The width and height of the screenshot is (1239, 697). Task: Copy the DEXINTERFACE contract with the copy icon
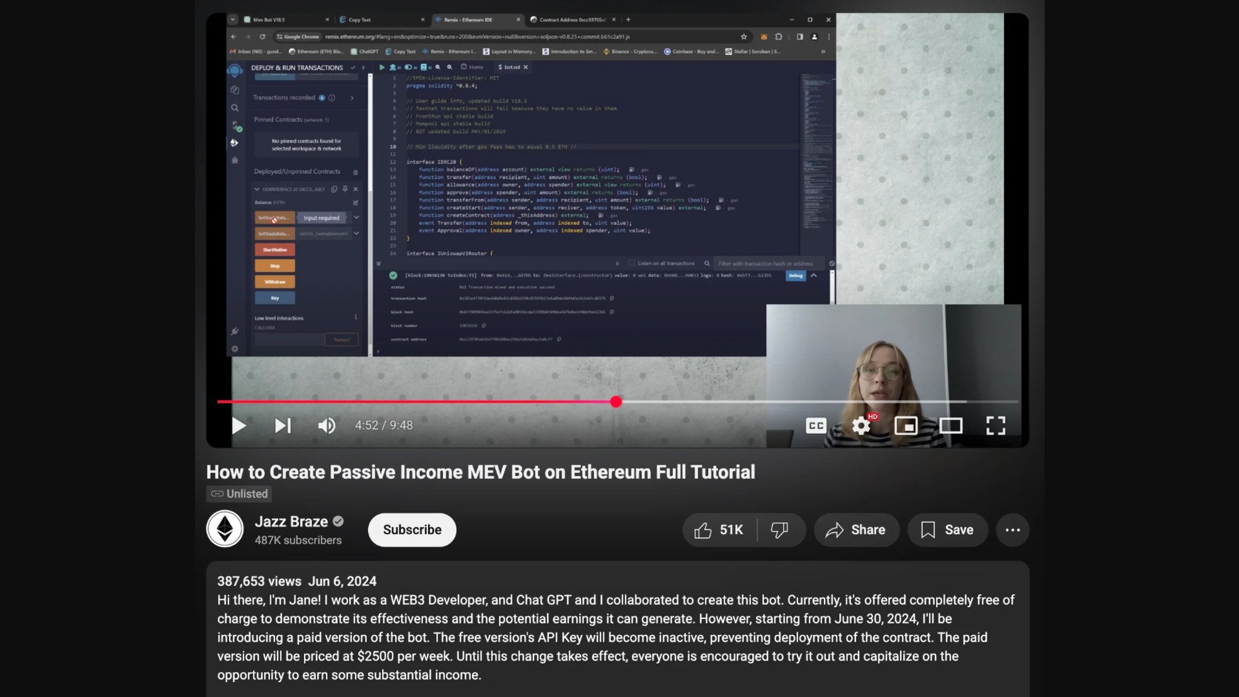334,190
